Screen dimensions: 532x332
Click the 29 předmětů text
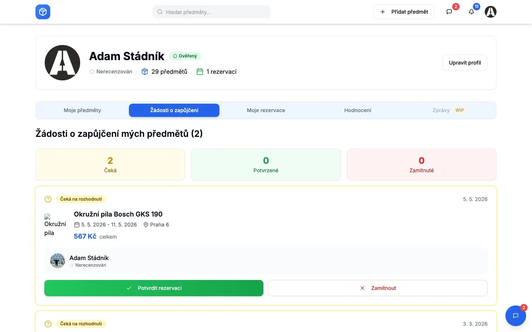point(169,72)
